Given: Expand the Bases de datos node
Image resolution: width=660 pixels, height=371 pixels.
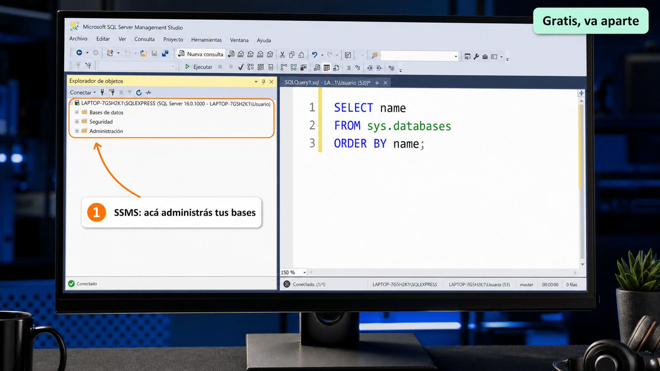Looking at the screenshot, I should 77,112.
